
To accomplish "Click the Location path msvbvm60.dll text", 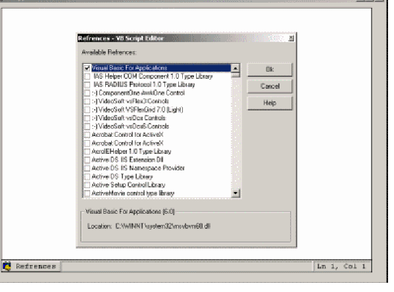I will 163,226.
